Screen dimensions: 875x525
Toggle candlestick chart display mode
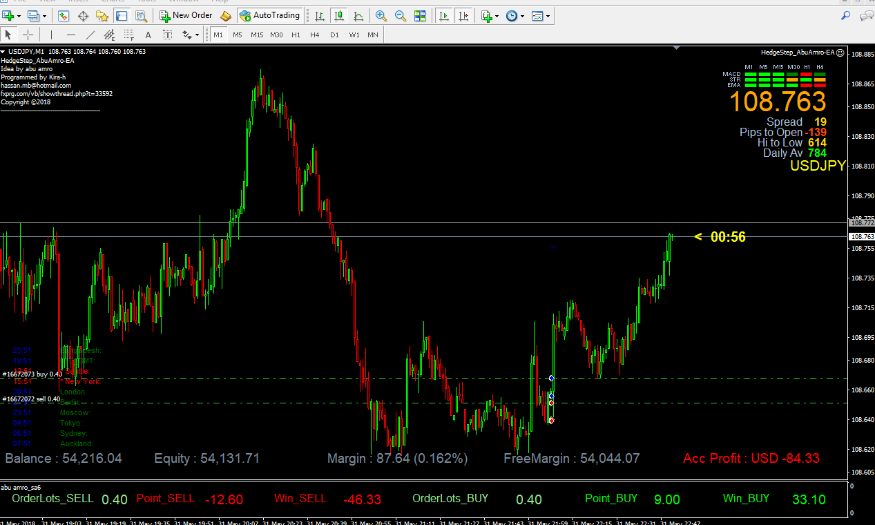click(x=339, y=15)
